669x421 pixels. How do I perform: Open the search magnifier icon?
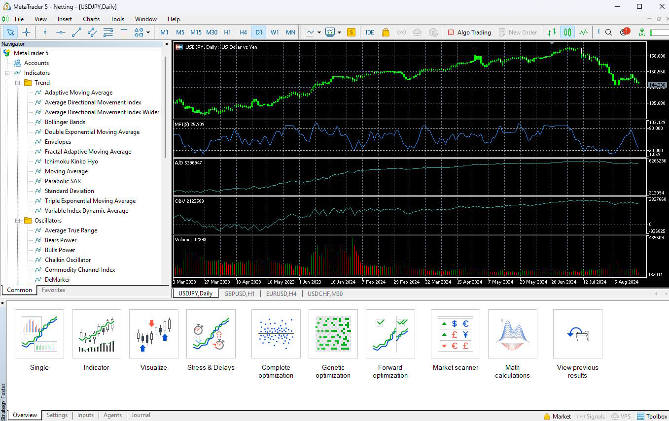coord(608,32)
